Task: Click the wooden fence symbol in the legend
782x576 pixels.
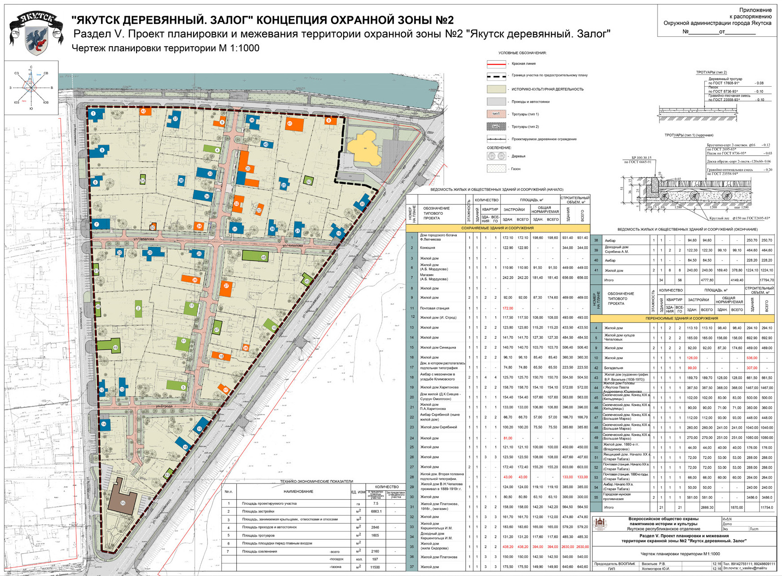Action: pyautogui.click(x=496, y=139)
